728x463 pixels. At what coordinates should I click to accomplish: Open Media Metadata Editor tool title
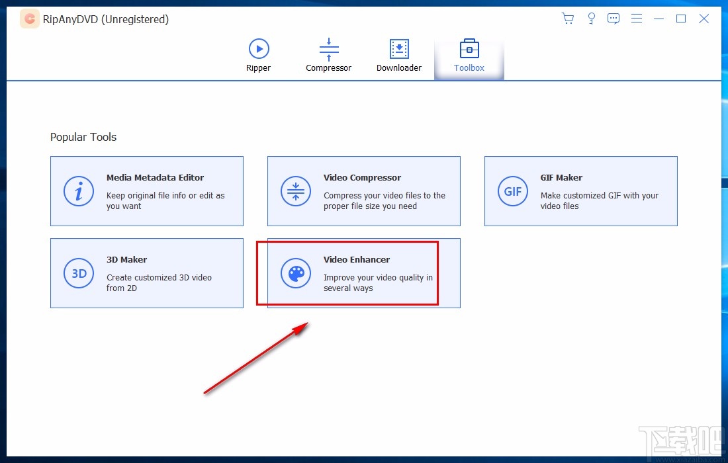point(155,178)
